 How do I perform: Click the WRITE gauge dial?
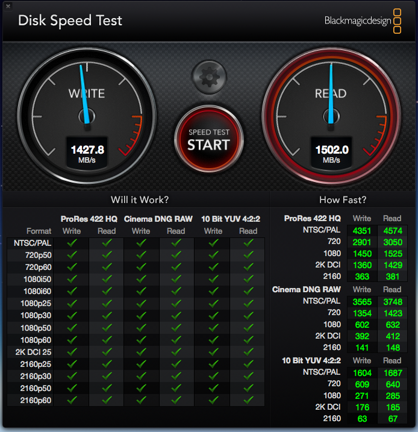click(87, 116)
